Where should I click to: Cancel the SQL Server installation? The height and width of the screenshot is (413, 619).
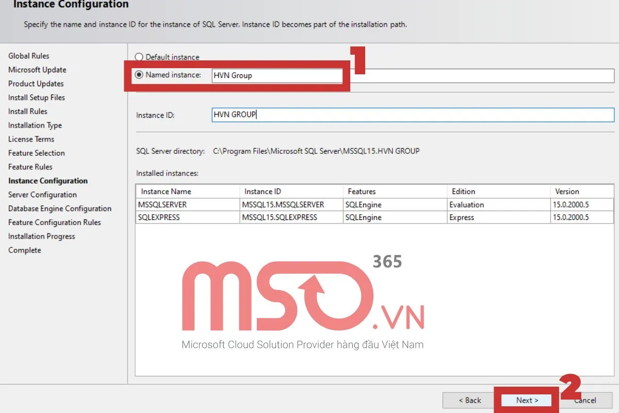pos(585,400)
